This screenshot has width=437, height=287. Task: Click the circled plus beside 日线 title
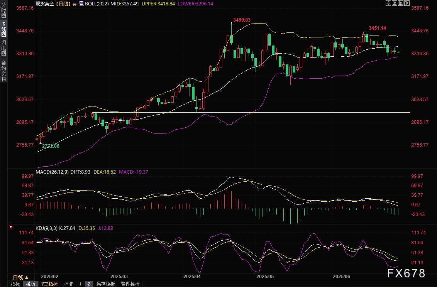click(x=75, y=3)
